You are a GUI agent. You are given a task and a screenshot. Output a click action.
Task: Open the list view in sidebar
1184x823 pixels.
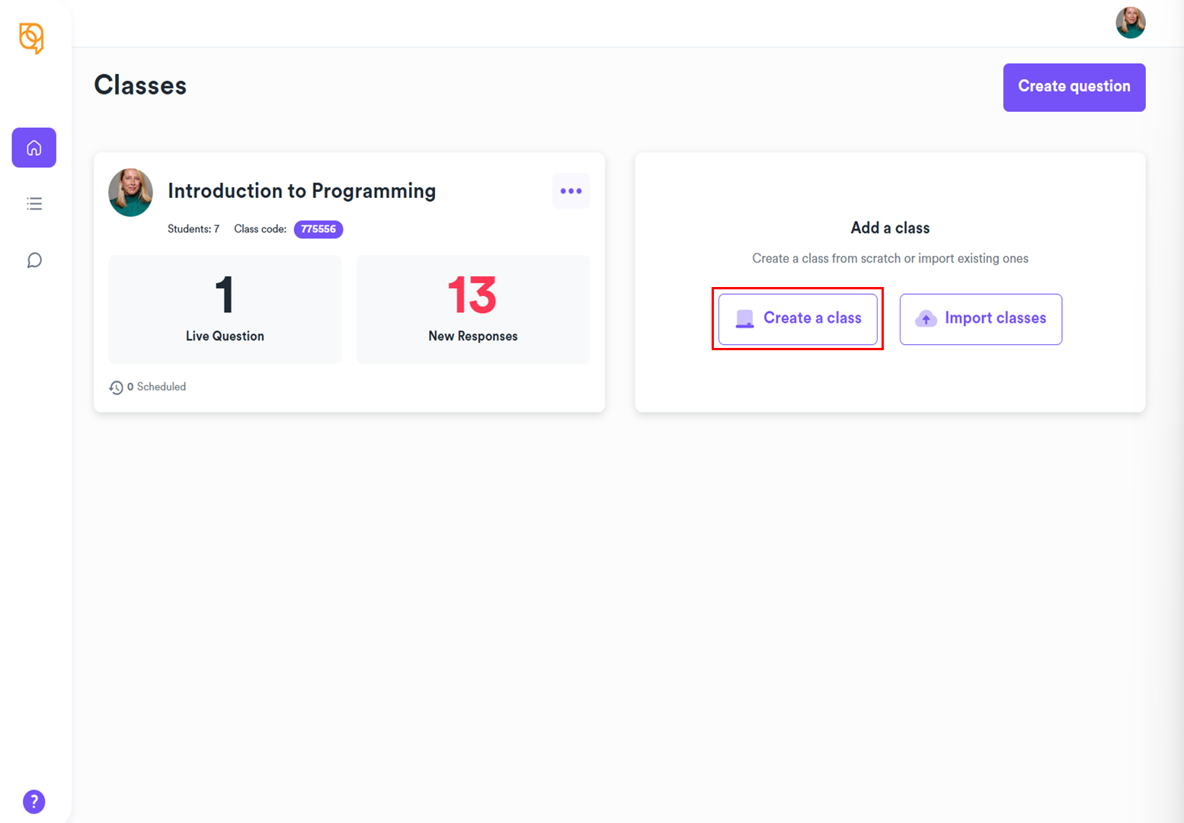34,204
